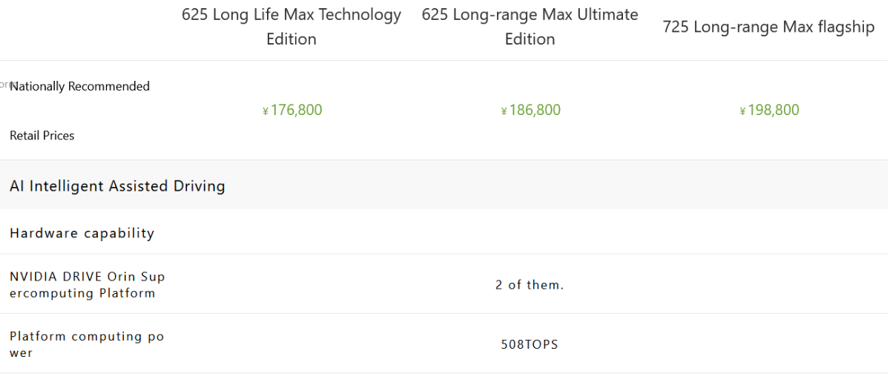The height and width of the screenshot is (374, 890).
Task: Click the ¥176,800 price
Action: 292,111
